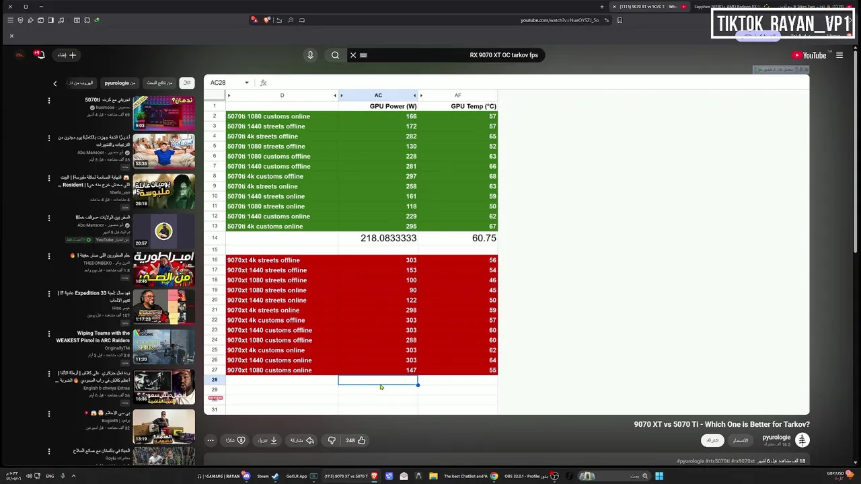Open the YouTube hamburger guide menu
Screen dimensions: 861x484
(839, 55)
